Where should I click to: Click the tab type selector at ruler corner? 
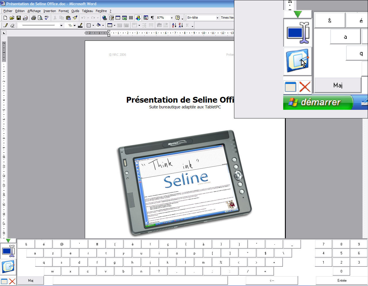4,33
